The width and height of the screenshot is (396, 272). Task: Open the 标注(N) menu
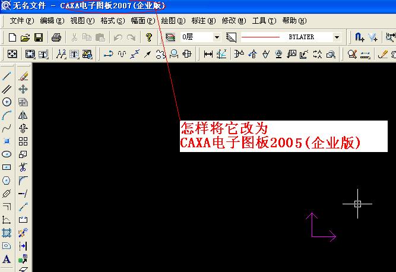204,21
